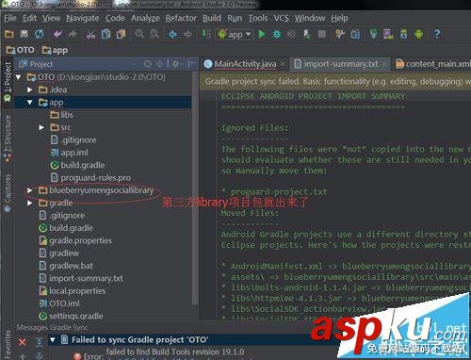Open the Tools menu
Image resolution: width=471 pixels, height=360 pixels.
point(258,18)
